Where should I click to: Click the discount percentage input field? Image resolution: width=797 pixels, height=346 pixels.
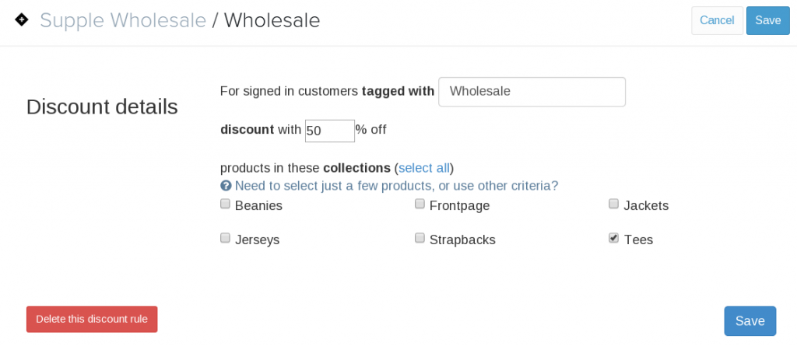(330, 131)
